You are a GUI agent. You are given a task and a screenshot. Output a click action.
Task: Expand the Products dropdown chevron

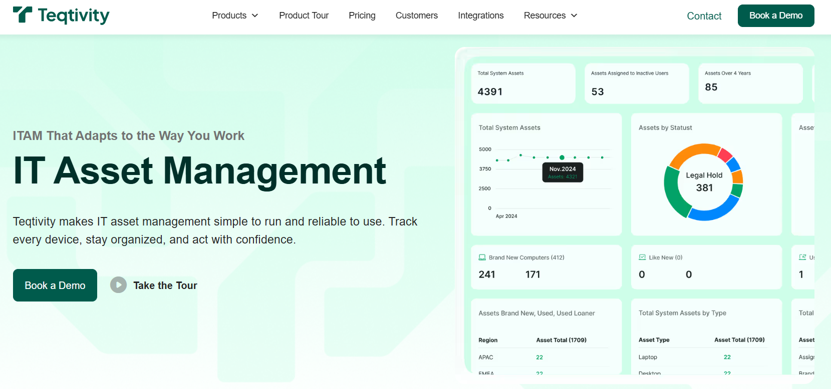(x=255, y=15)
